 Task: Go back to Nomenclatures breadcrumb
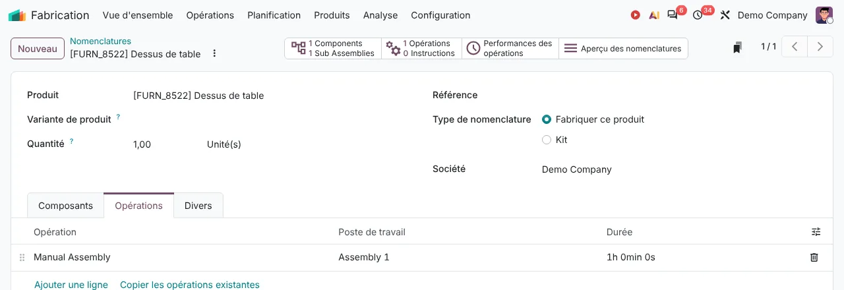coord(100,41)
